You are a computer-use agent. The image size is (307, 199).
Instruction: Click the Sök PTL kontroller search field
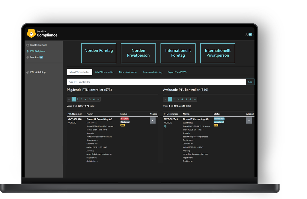[x=156, y=82]
